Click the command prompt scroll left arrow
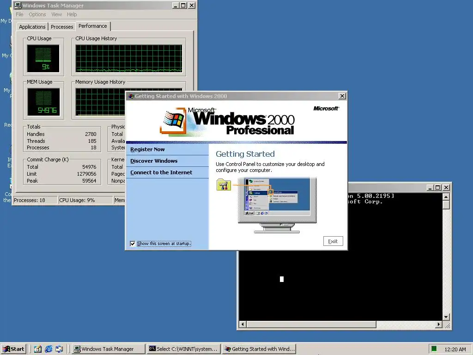This screenshot has height=355, width=473. (243, 324)
